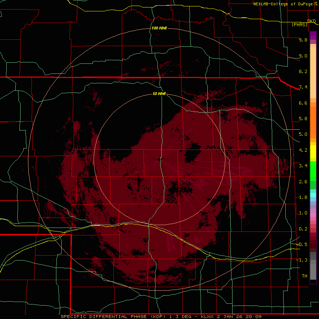Click the DKD product label
The image size is (319, 319).
pyautogui.click(x=312, y=21)
